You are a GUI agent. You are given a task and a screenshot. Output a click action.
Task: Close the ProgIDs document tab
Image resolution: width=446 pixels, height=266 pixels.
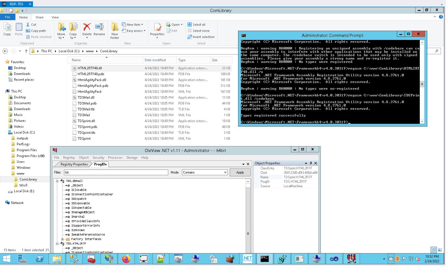point(248,164)
